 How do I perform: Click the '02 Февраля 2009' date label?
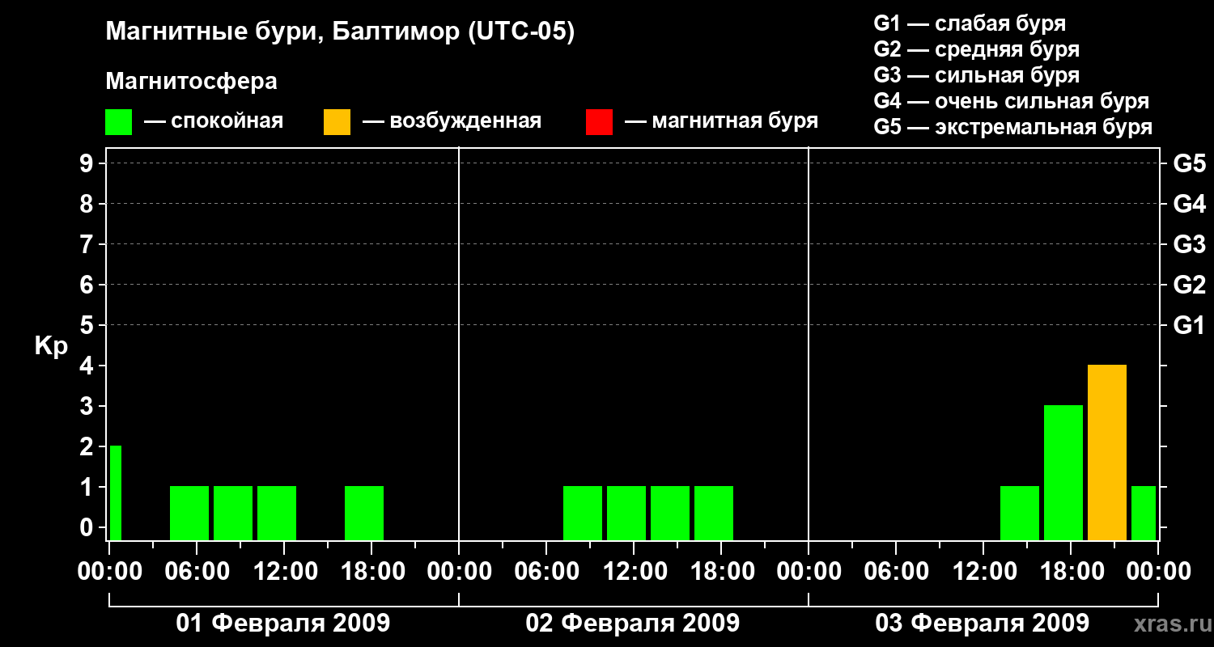tap(633, 624)
